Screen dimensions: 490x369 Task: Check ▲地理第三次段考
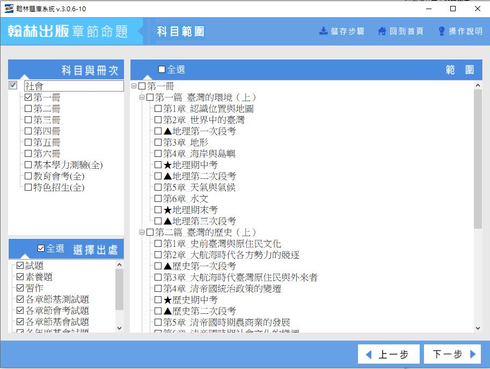[x=158, y=221]
